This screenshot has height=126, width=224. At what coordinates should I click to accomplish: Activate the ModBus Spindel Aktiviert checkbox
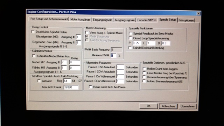tap(39, 81)
